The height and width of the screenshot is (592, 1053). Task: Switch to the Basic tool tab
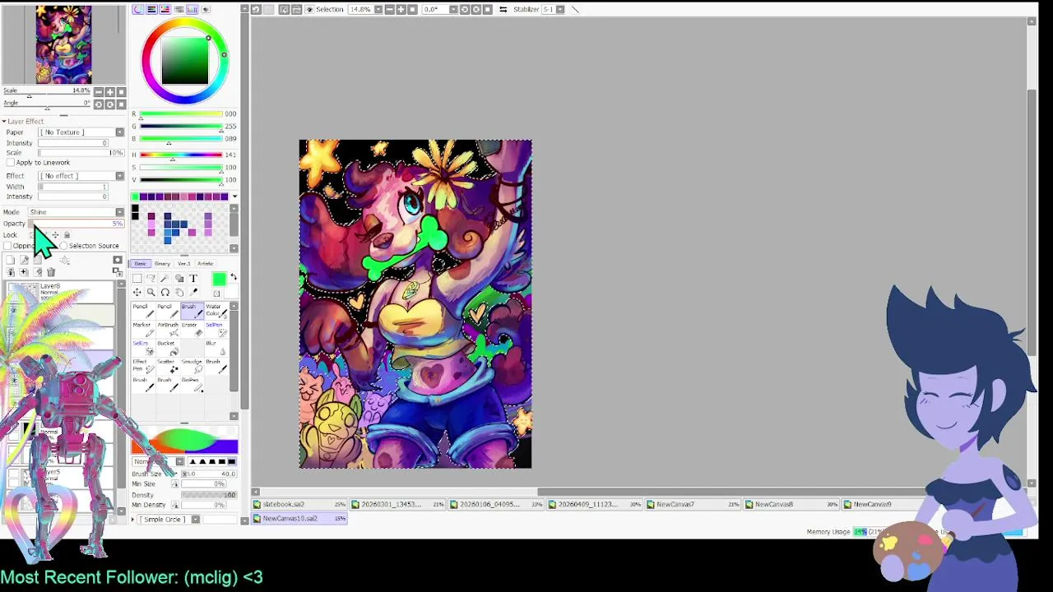(141, 264)
